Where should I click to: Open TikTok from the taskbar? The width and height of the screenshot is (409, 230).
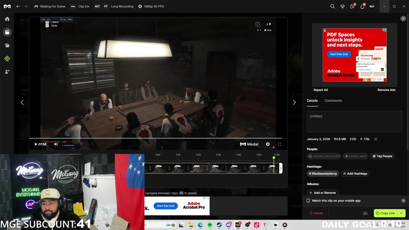[256, 225]
